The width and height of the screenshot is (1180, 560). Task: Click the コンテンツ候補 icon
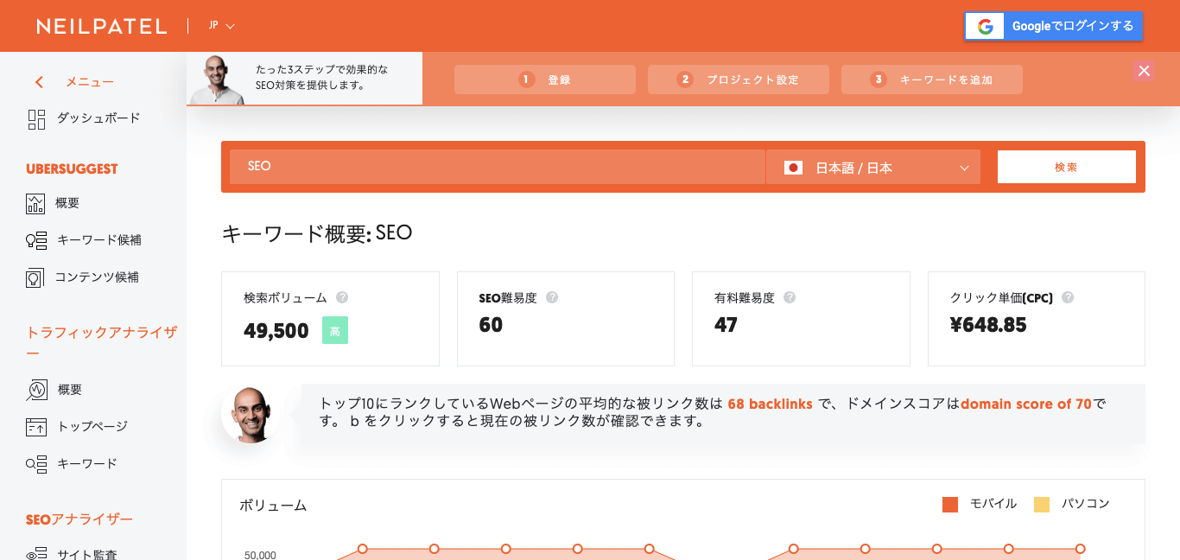click(35, 277)
